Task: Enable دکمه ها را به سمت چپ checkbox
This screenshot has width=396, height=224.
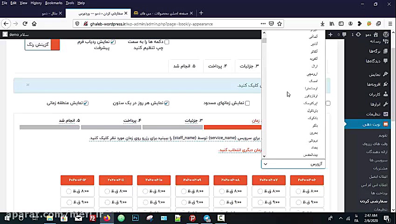Action: (x=167, y=42)
